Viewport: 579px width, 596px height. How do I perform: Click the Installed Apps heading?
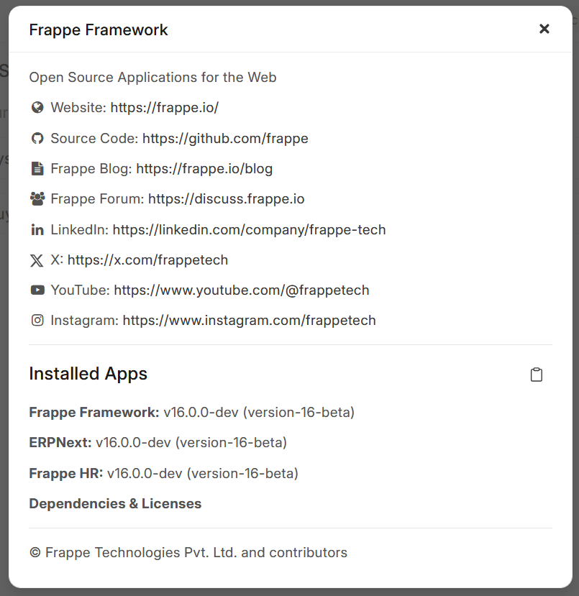(x=88, y=374)
